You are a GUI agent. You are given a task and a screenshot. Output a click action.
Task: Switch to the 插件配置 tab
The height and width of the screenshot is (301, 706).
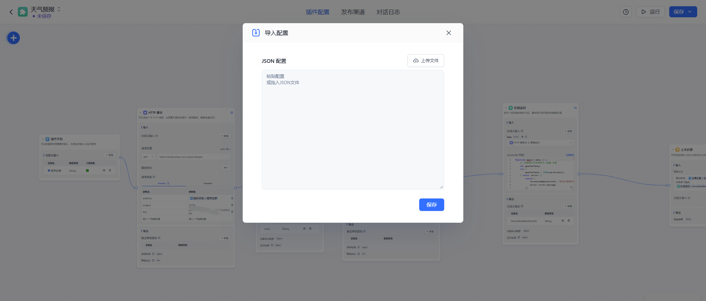[x=318, y=12]
